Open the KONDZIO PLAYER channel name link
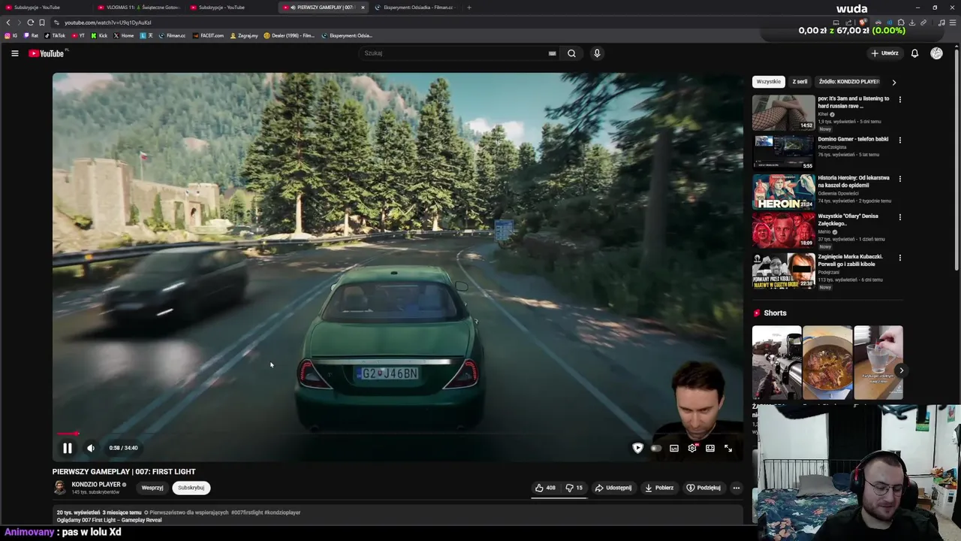The width and height of the screenshot is (961, 541). pyautogui.click(x=96, y=485)
